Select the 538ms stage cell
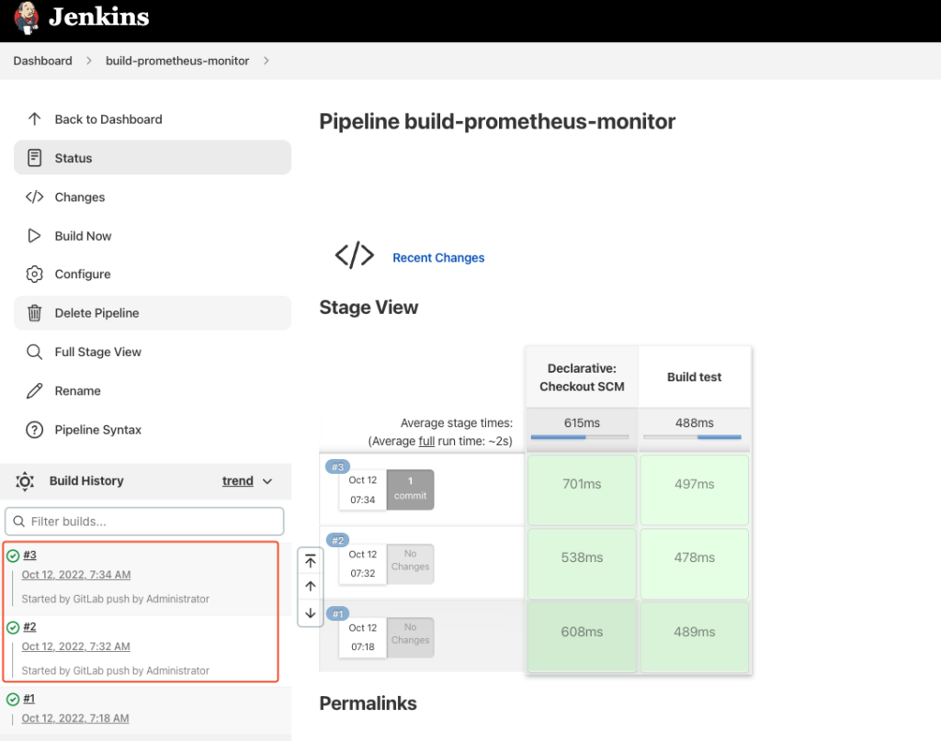 (x=582, y=564)
